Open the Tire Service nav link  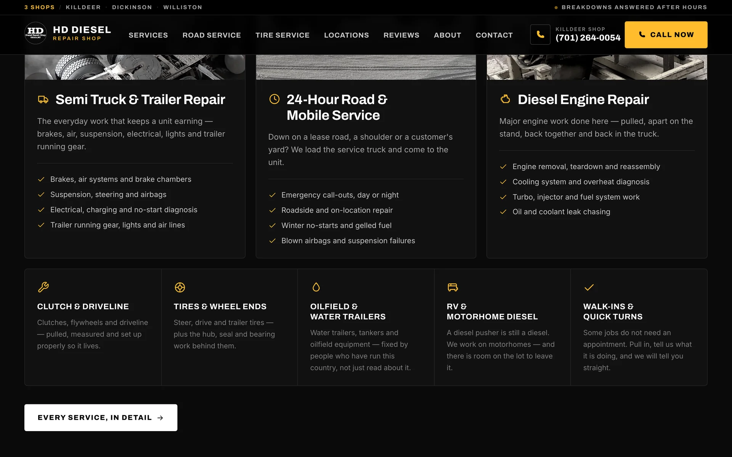click(x=283, y=35)
